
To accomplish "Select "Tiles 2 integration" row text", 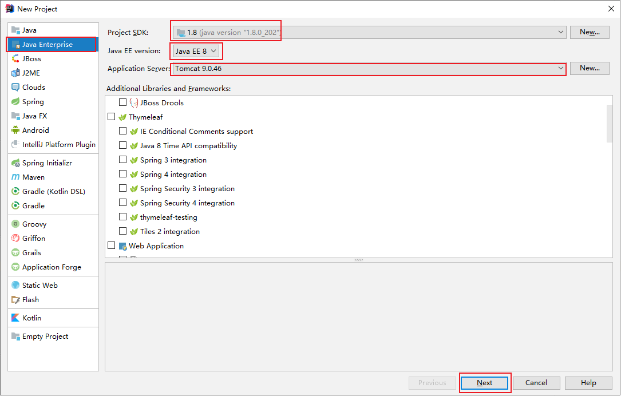I will 170,232.
